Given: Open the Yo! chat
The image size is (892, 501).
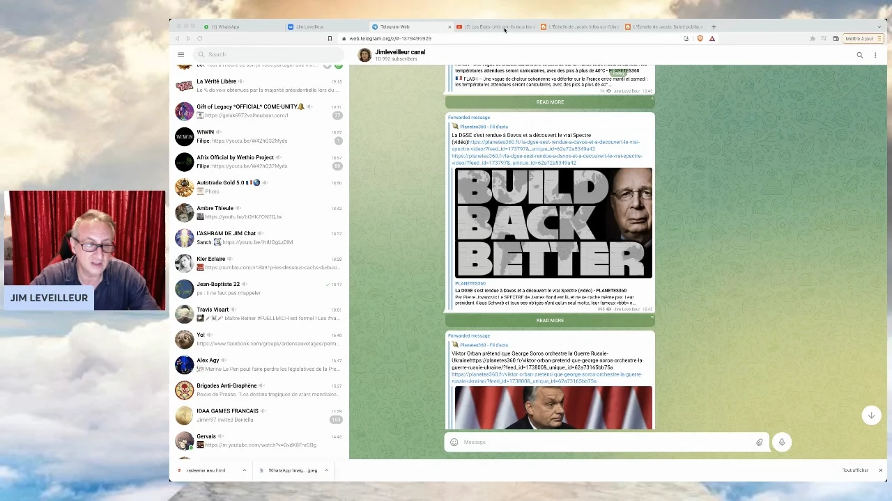Looking at the screenshot, I should tap(259, 339).
